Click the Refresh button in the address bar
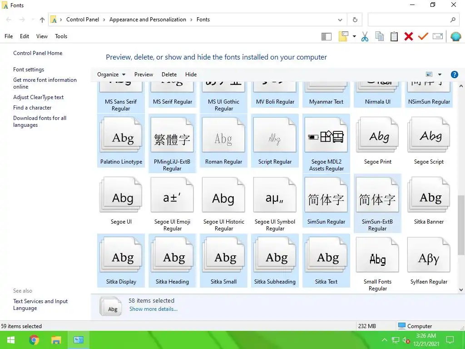465x349 pixels. pyautogui.click(x=355, y=20)
